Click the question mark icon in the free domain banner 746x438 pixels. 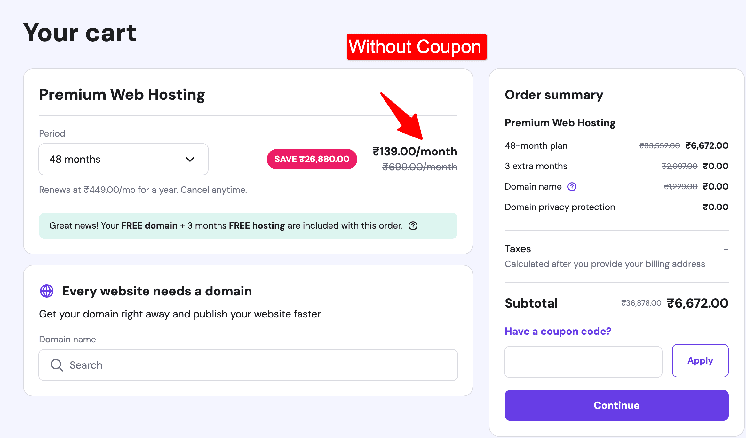click(x=413, y=226)
